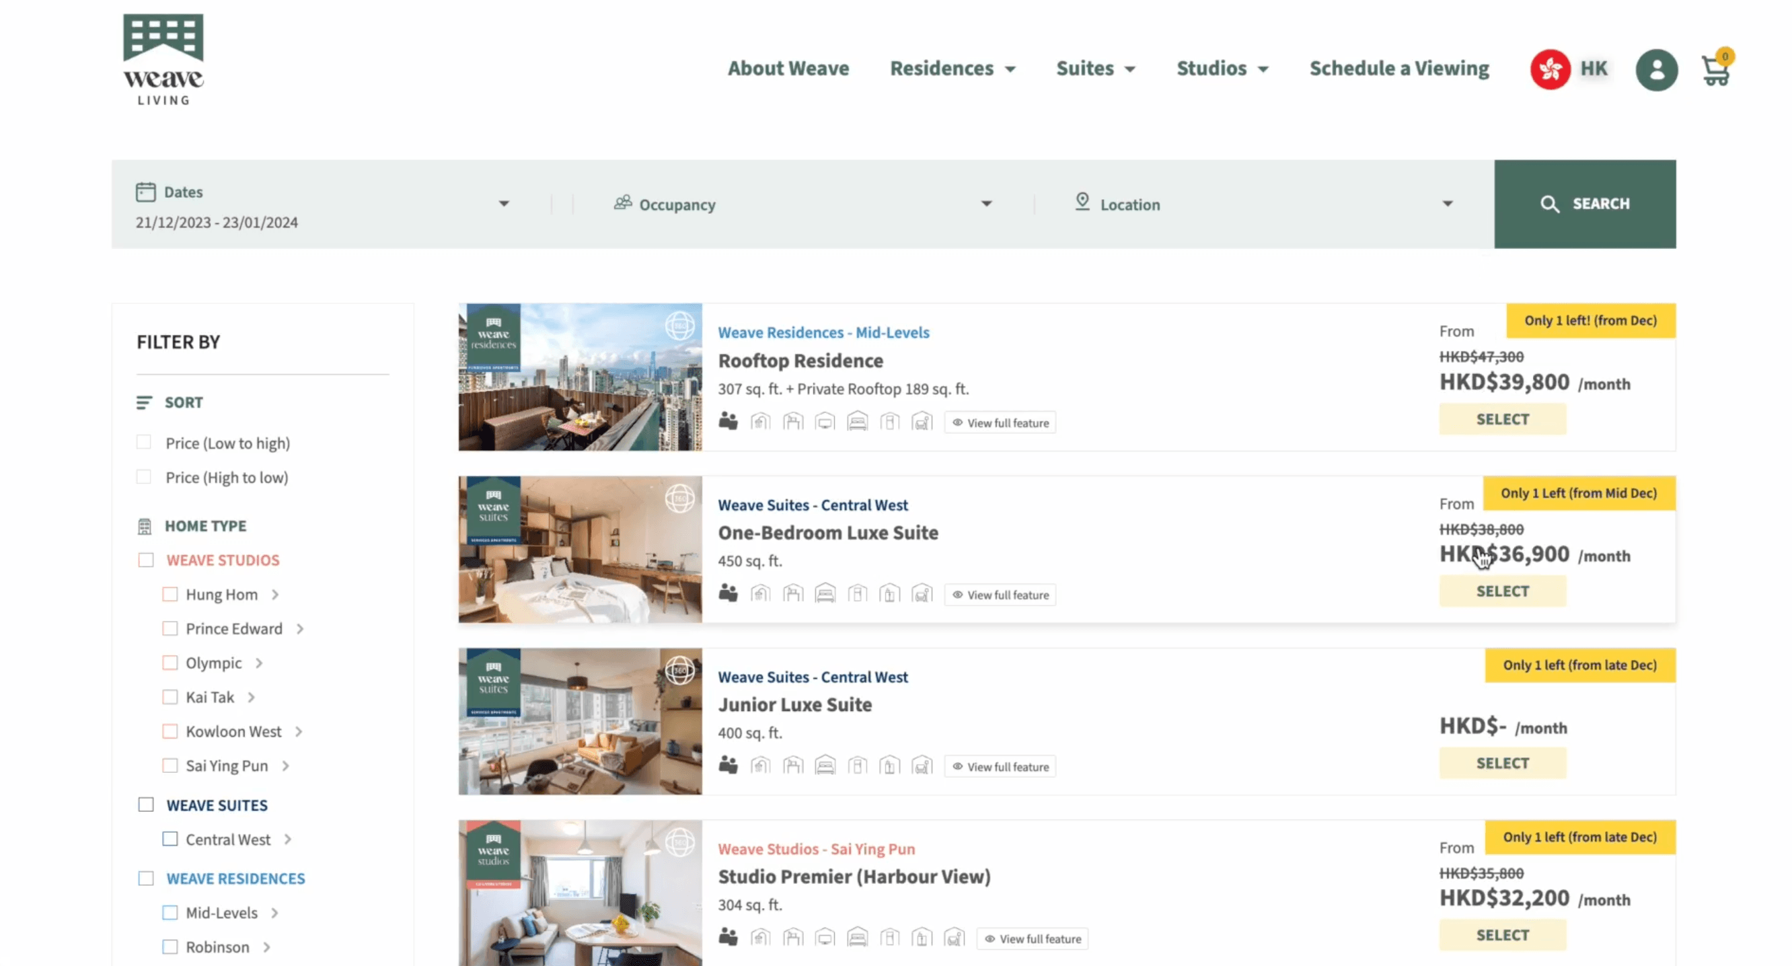Click the Hong Kong flag region icon

coord(1549,69)
